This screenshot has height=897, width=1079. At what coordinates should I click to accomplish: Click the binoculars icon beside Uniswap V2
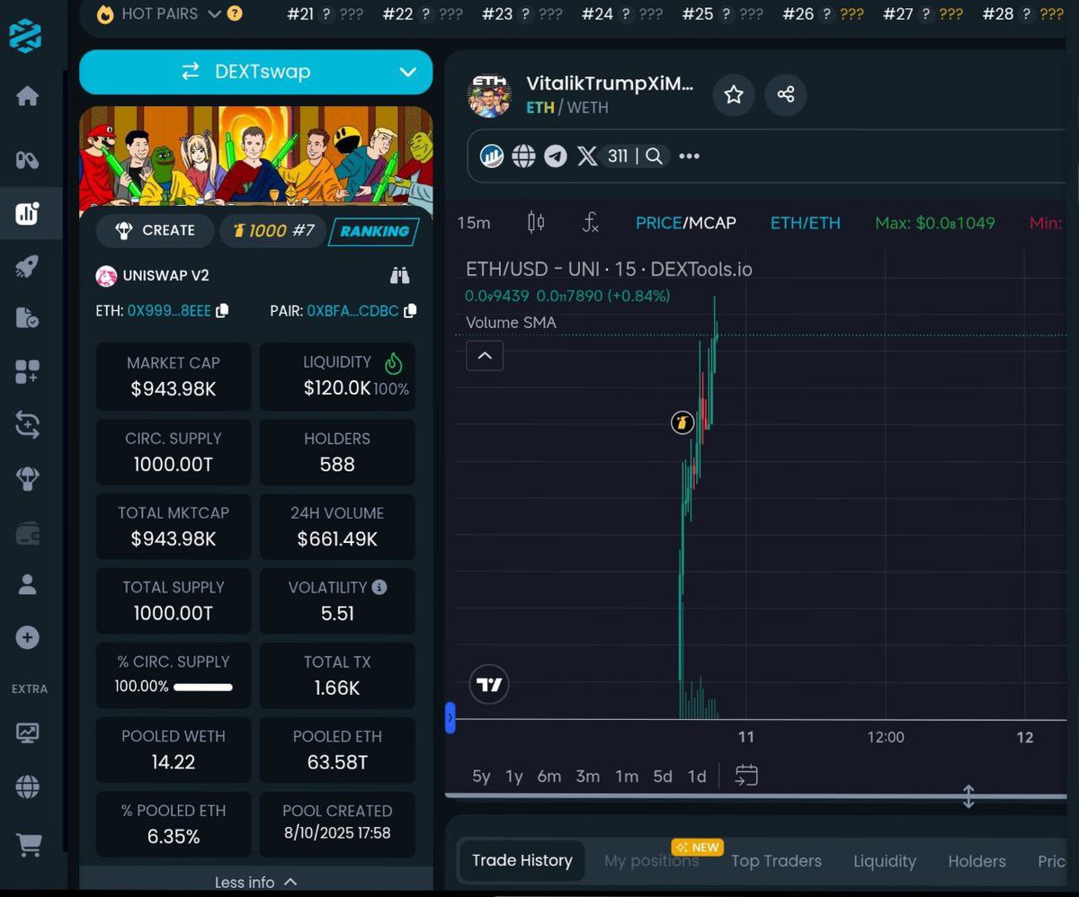coord(400,275)
